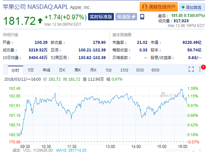Viewport: 209px width, 152px height.
Task: Click the lightning bolt icon
Action: tap(133, 17)
